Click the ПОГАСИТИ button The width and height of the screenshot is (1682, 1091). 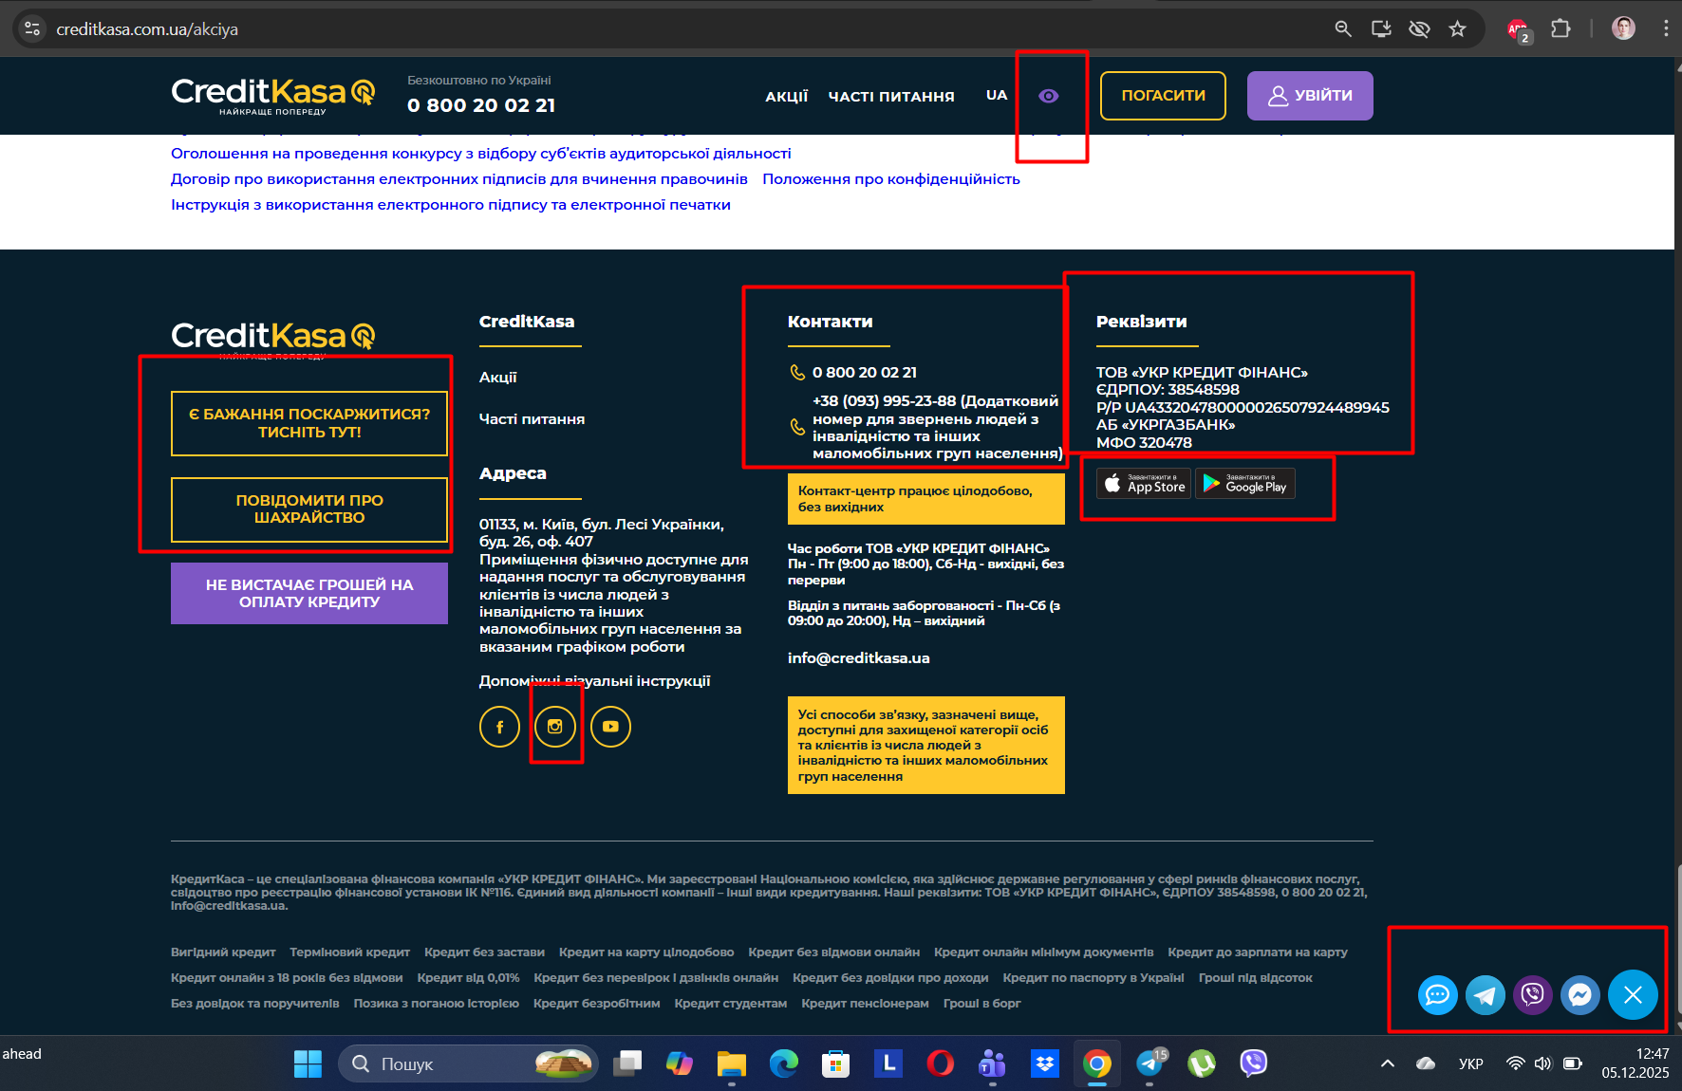[x=1163, y=96]
